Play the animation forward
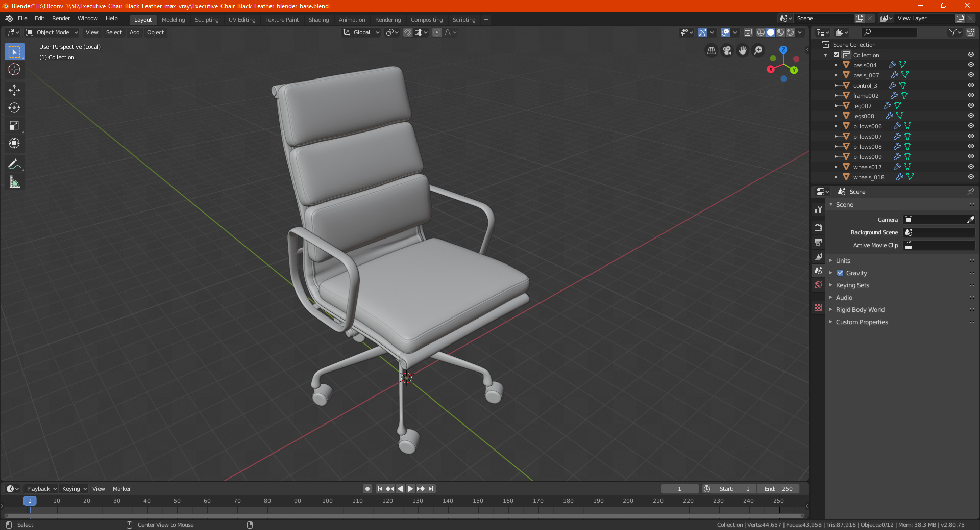 pos(410,489)
